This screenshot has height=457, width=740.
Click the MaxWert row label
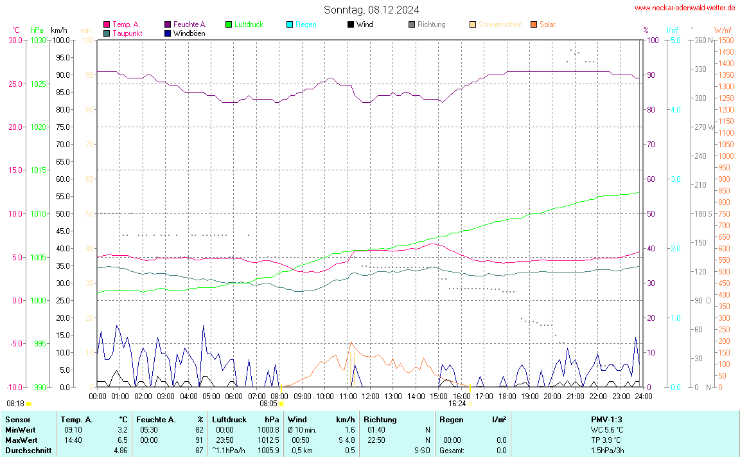(x=19, y=440)
